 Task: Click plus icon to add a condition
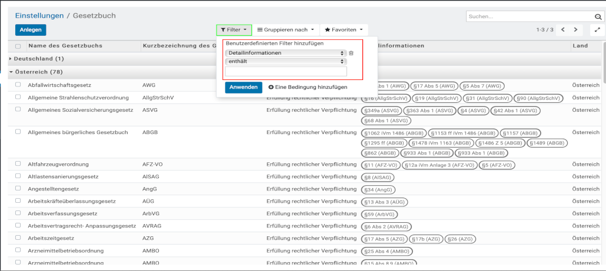(x=271, y=87)
